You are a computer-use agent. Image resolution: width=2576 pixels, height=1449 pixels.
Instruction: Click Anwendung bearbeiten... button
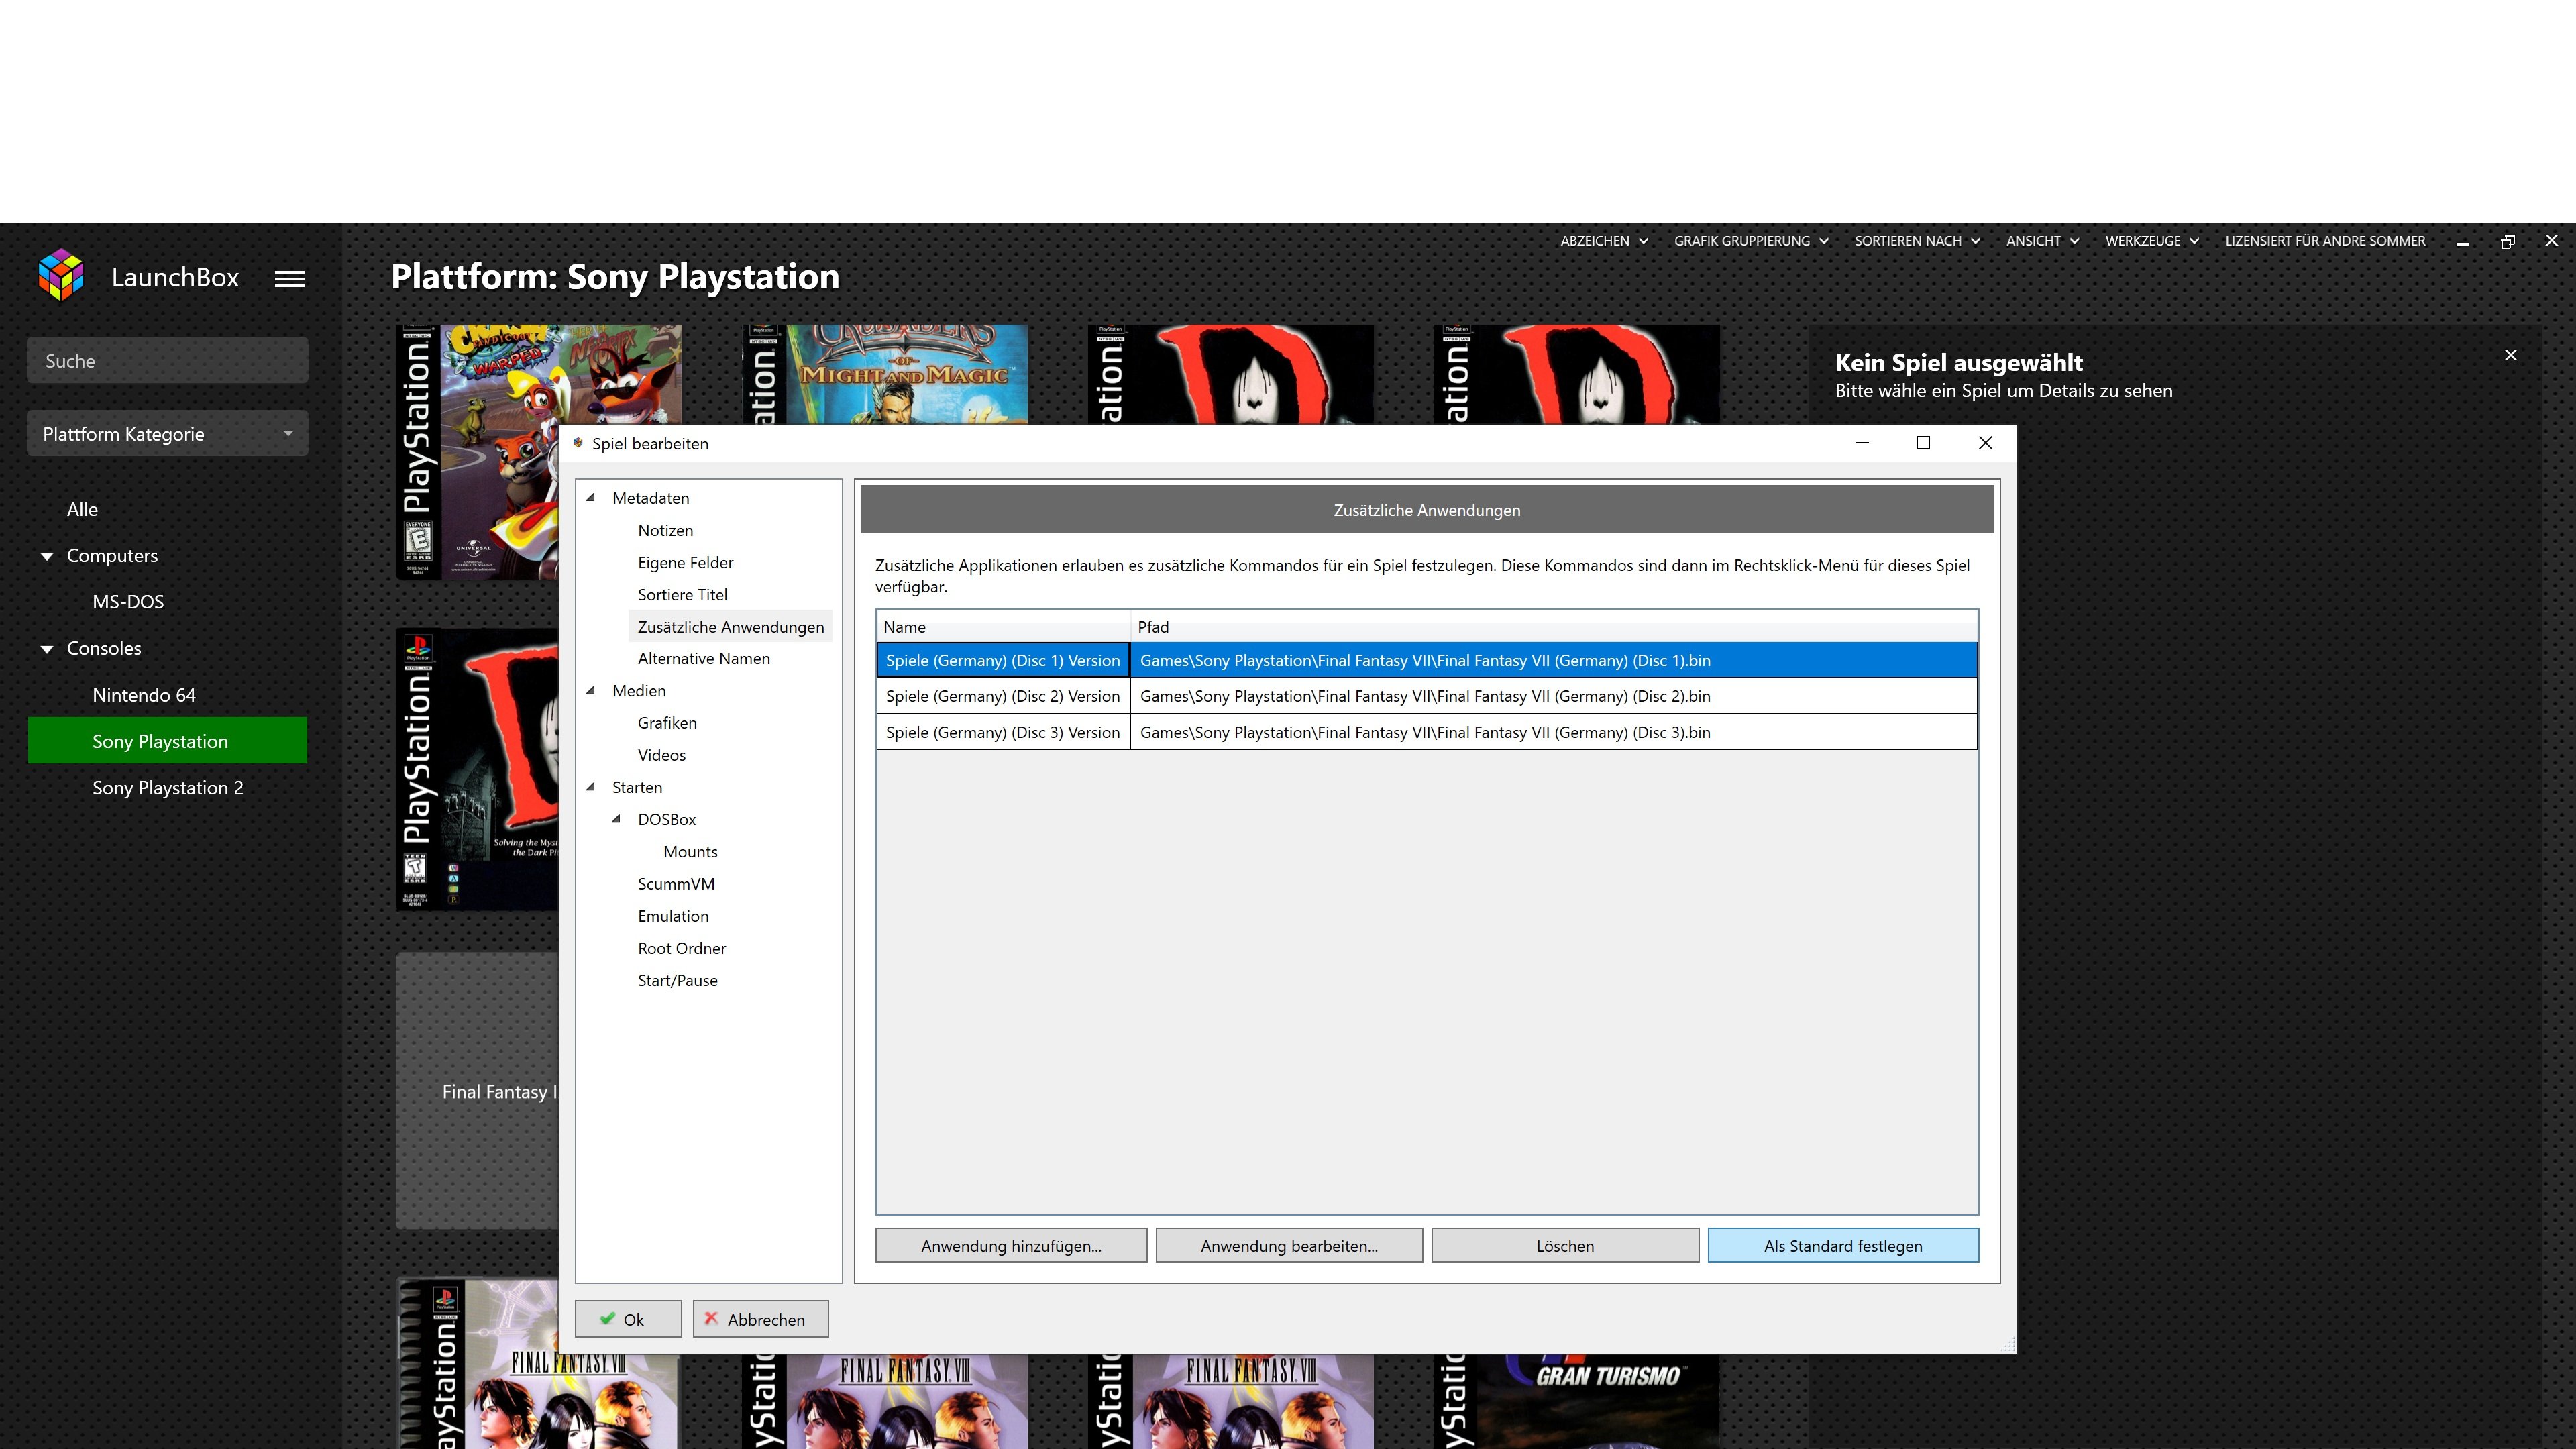1289,1245
